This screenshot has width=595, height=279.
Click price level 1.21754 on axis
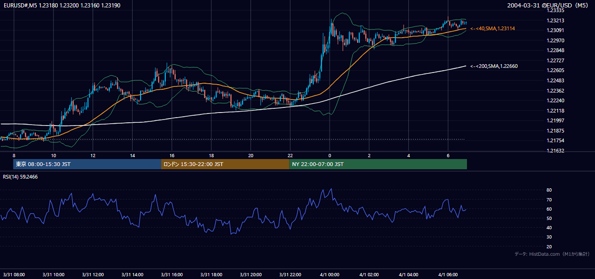(555, 140)
